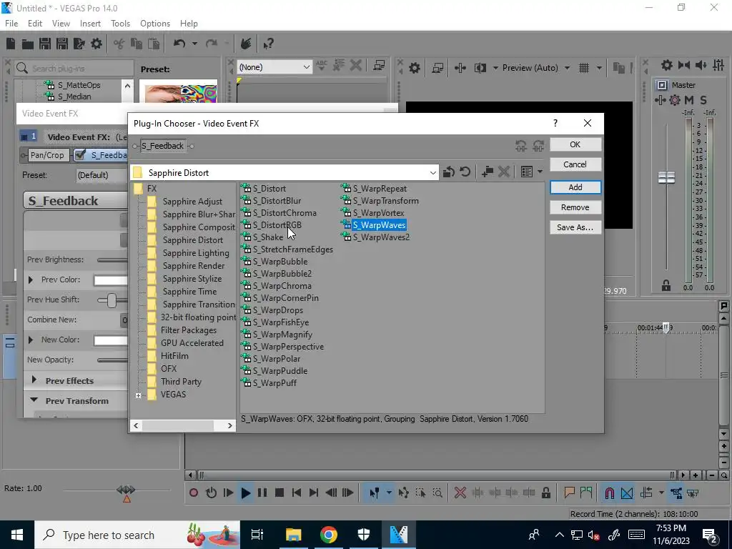This screenshot has height=549, width=732.
Task: Collapse the Prev Transform section
Action: (x=34, y=400)
